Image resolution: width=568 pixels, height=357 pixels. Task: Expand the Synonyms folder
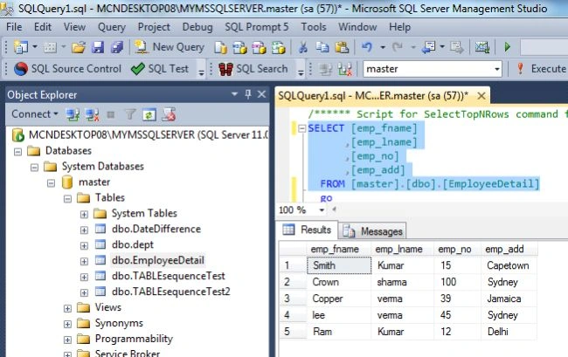(x=68, y=324)
